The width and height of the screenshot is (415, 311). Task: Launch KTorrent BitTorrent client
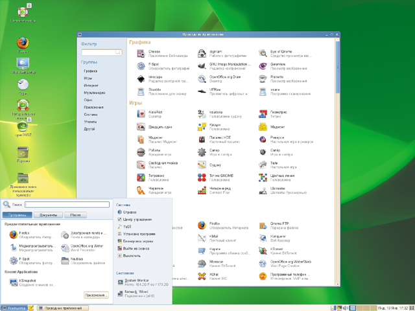tap(278, 251)
